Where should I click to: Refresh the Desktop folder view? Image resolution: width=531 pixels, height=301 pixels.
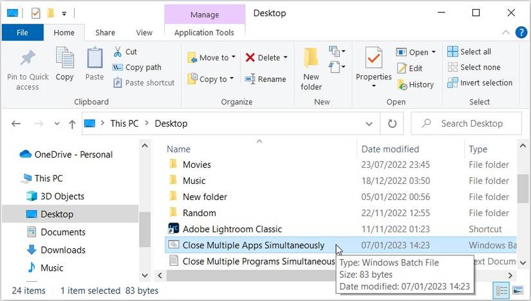[392, 123]
